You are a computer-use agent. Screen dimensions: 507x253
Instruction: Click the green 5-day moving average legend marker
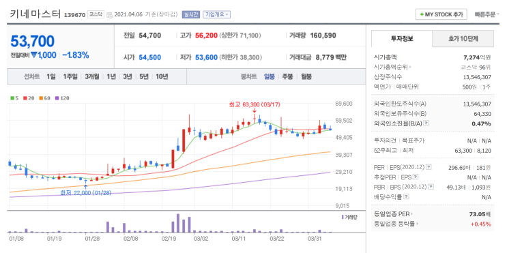click(x=12, y=98)
